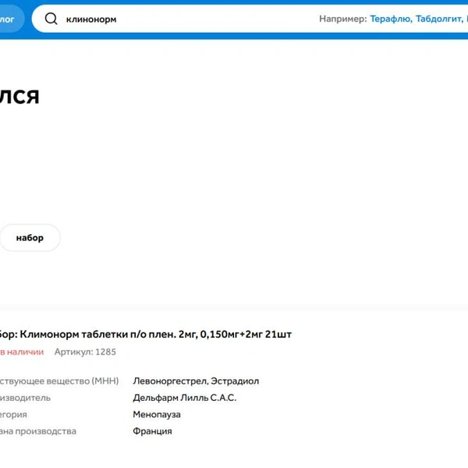Select the Артикул: 1285 text
Screen dimensions: 468x468
pos(85,352)
